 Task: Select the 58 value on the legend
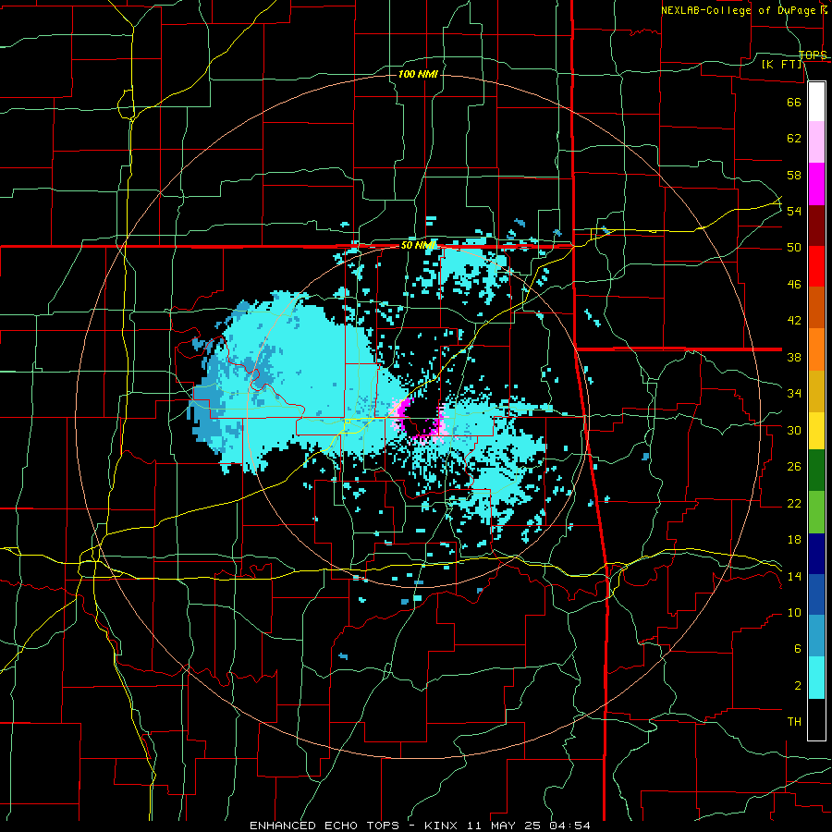(794, 175)
